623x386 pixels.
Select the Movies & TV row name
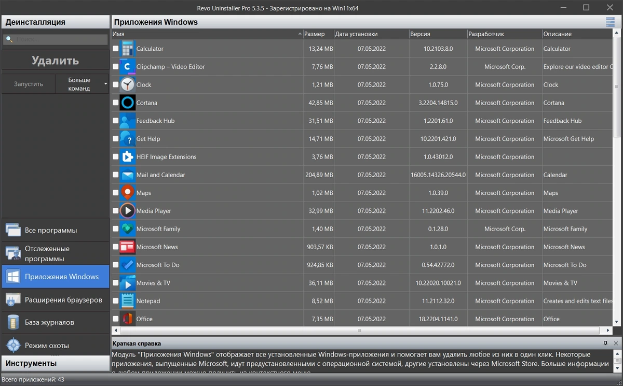pyautogui.click(x=153, y=283)
